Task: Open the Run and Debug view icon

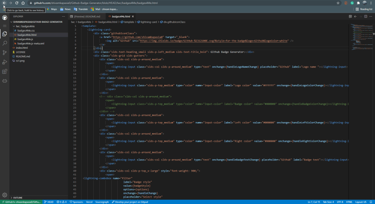Action: coord(5,62)
